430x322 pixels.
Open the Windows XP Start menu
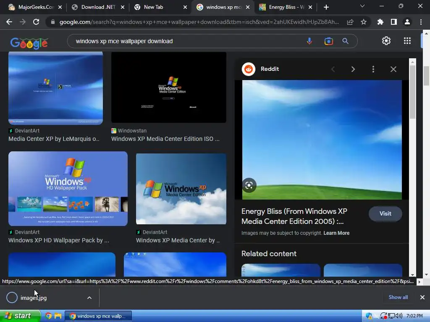tap(20, 316)
